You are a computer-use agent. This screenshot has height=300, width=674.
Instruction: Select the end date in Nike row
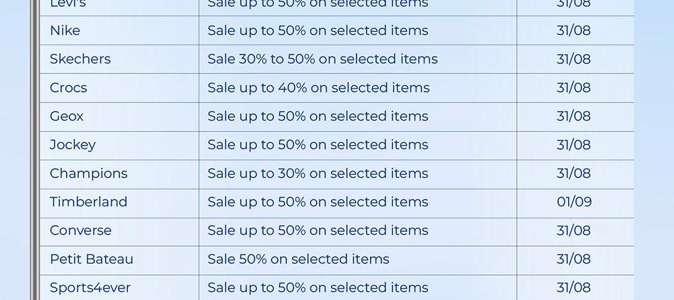coord(574,30)
